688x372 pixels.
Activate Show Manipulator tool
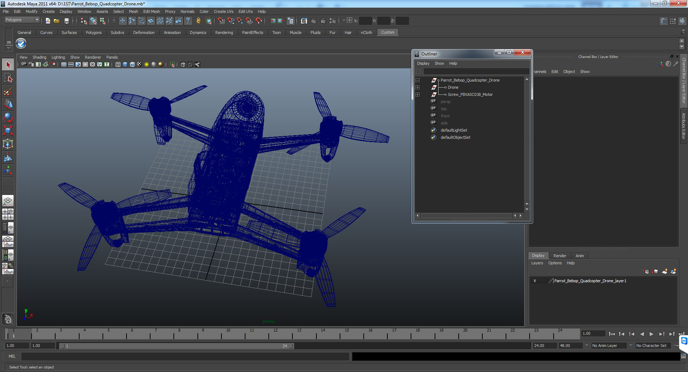[8, 170]
